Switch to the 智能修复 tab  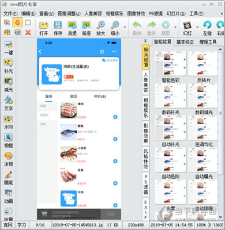click(x=163, y=41)
